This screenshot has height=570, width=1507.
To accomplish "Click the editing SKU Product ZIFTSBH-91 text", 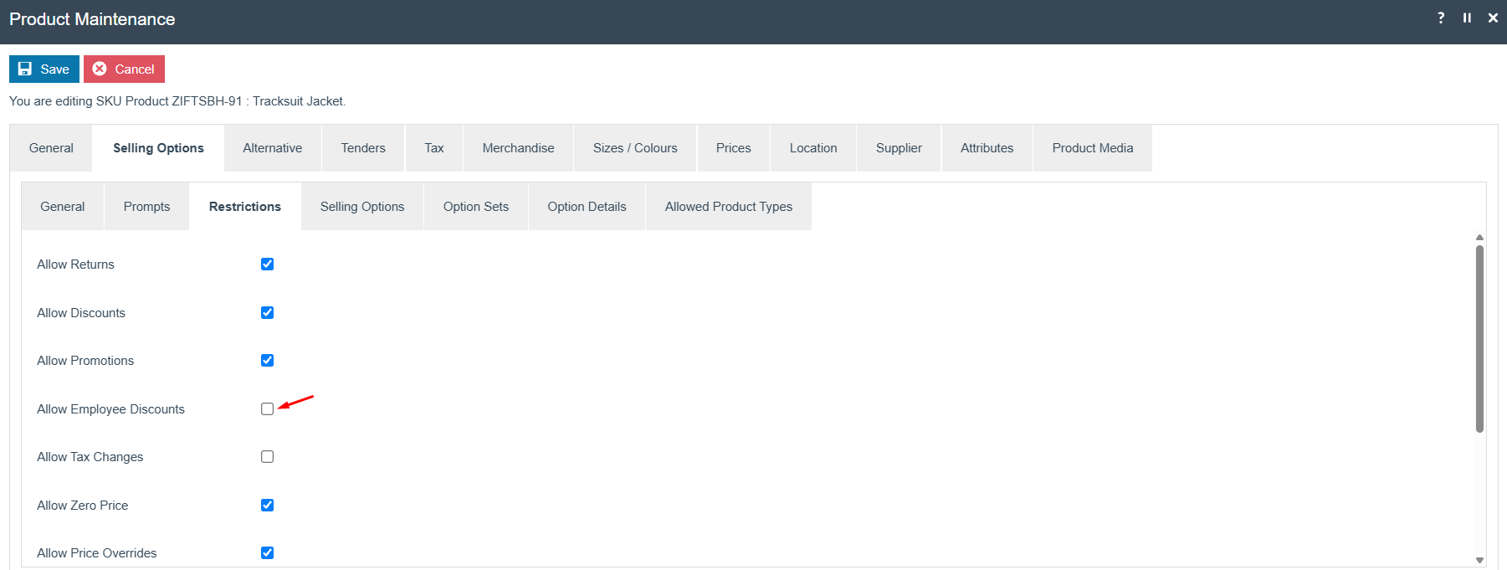I will [x=177, y=101].
